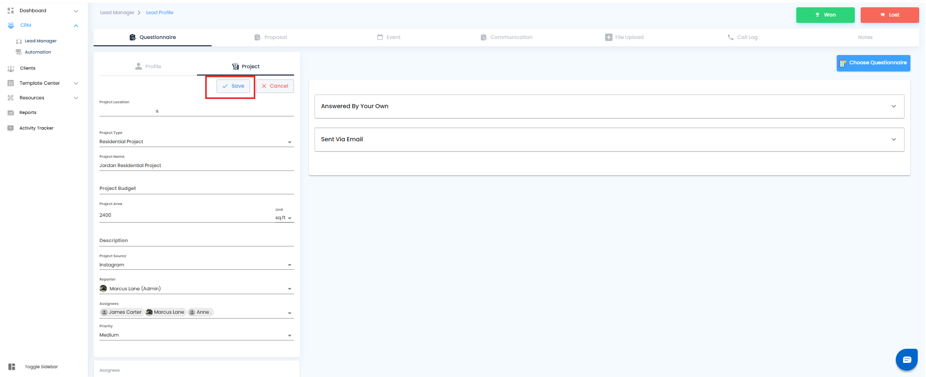
Task: Click the Reports icon
Action: [11, 113]
